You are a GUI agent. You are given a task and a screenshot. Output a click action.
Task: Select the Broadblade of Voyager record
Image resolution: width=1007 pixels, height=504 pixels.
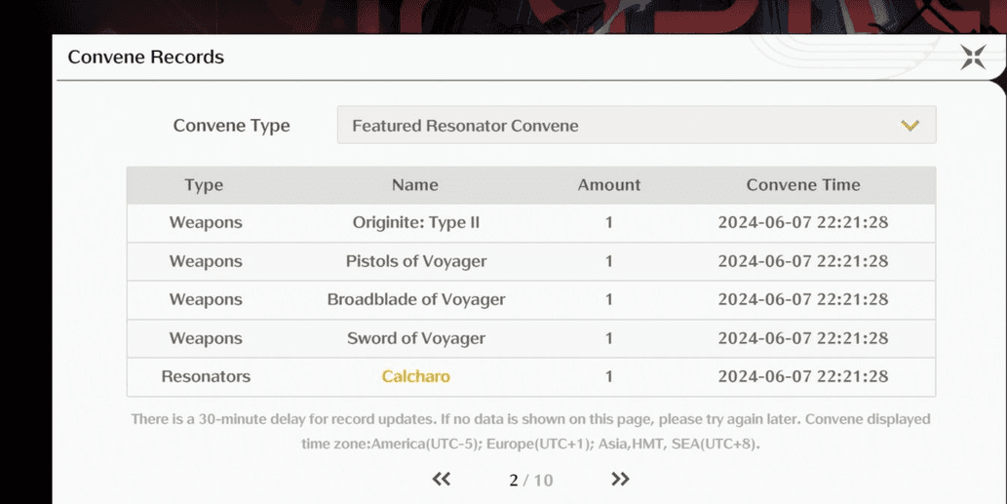click(x=531, y=300)
